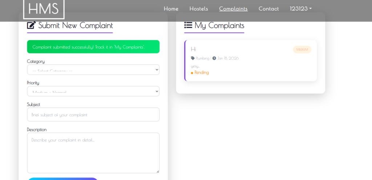This screenshot has height=180, width=372.
Task: Click the Category field label
Action: pyautogui.click(x=36, y=61)
